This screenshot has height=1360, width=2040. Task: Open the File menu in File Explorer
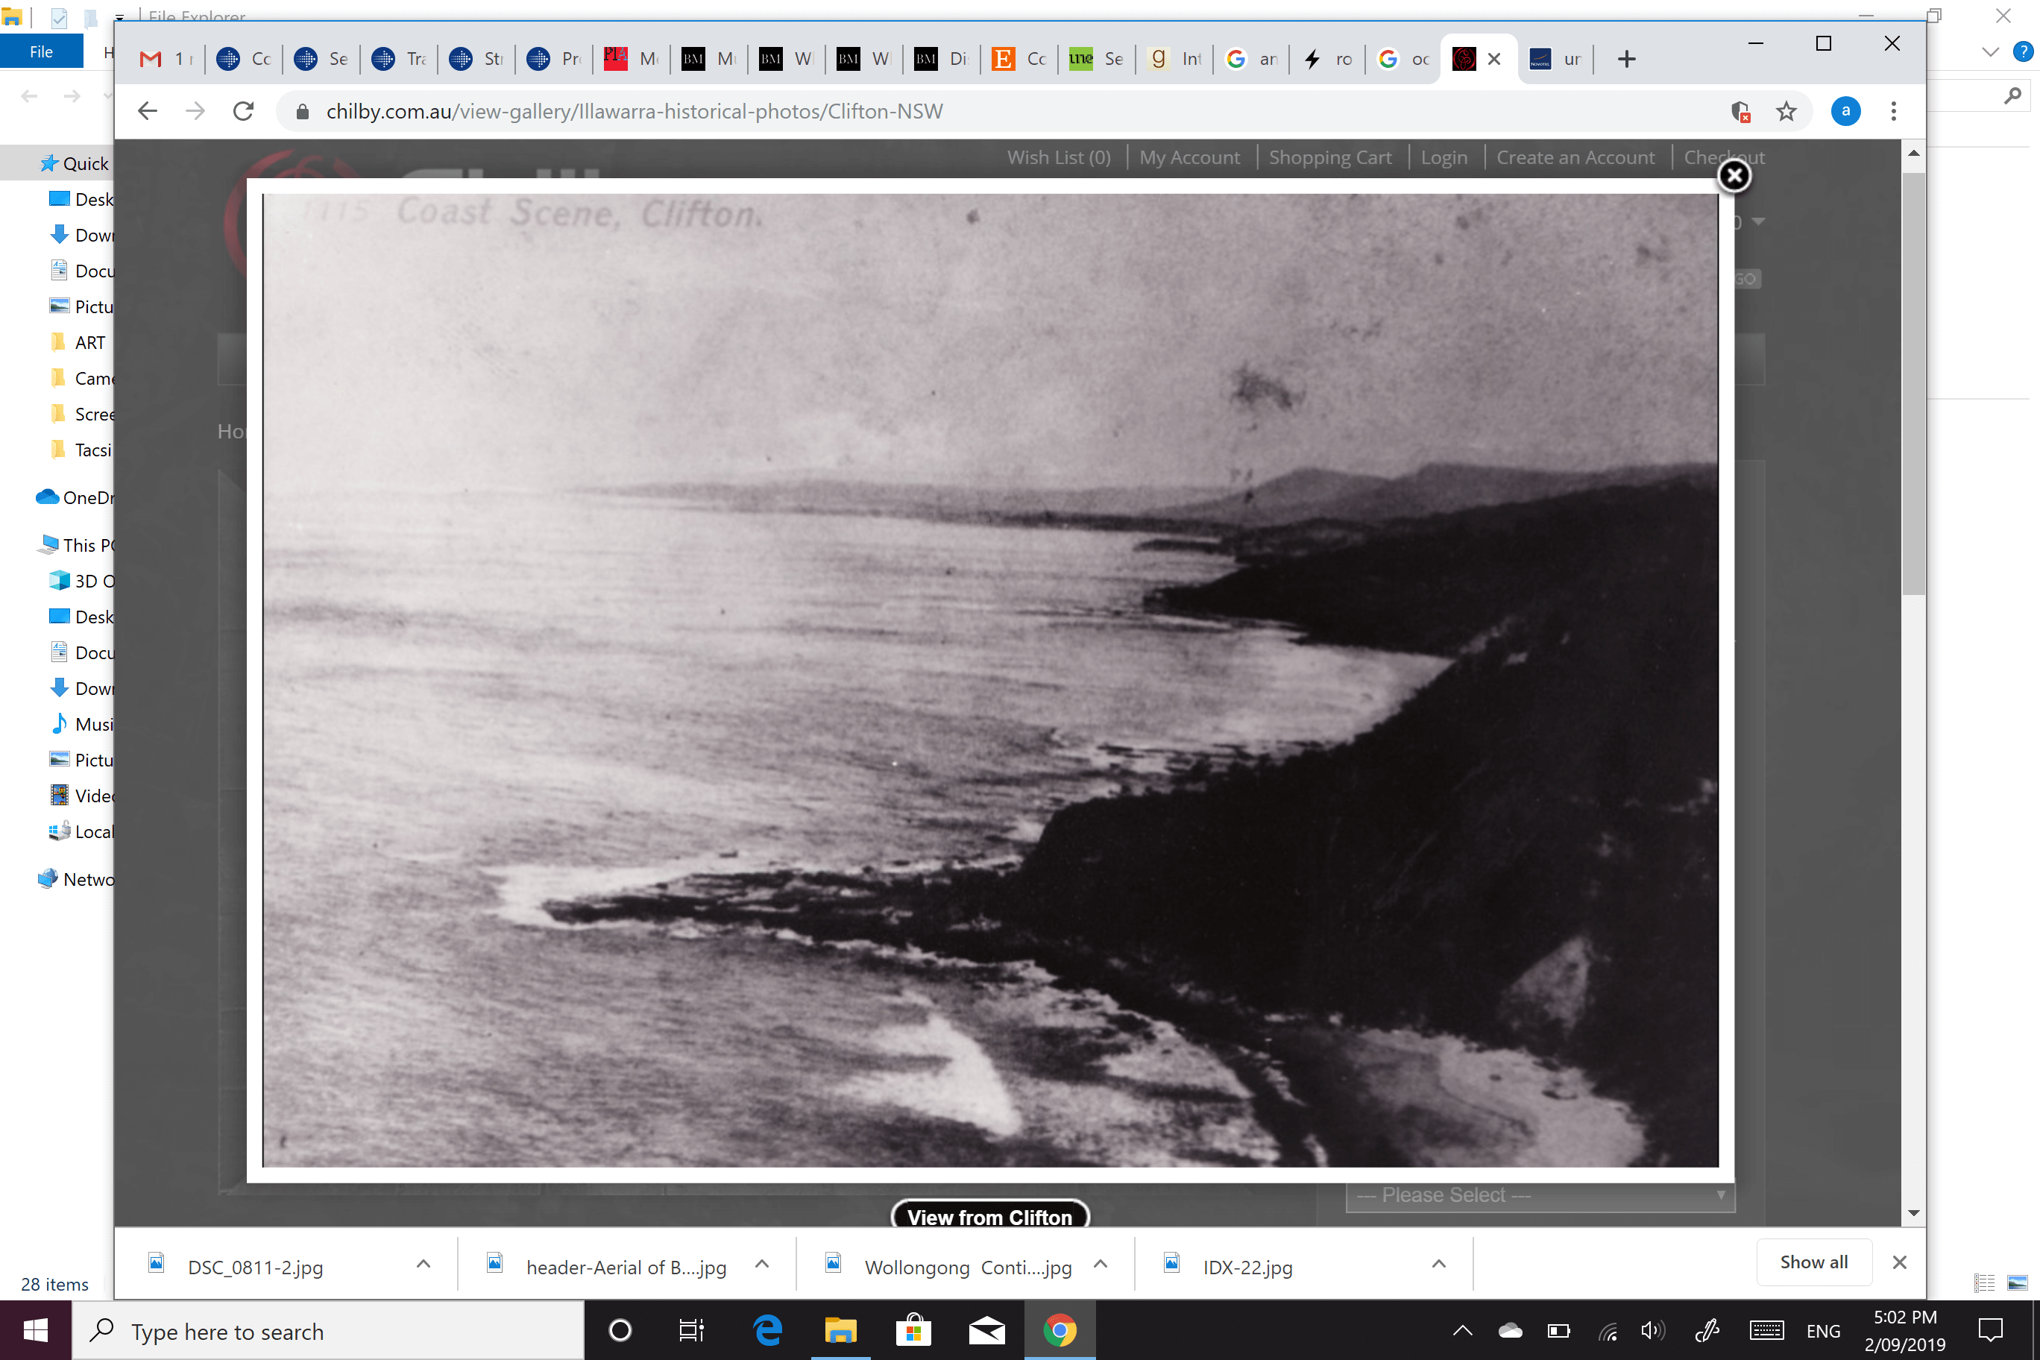point(41,51)
